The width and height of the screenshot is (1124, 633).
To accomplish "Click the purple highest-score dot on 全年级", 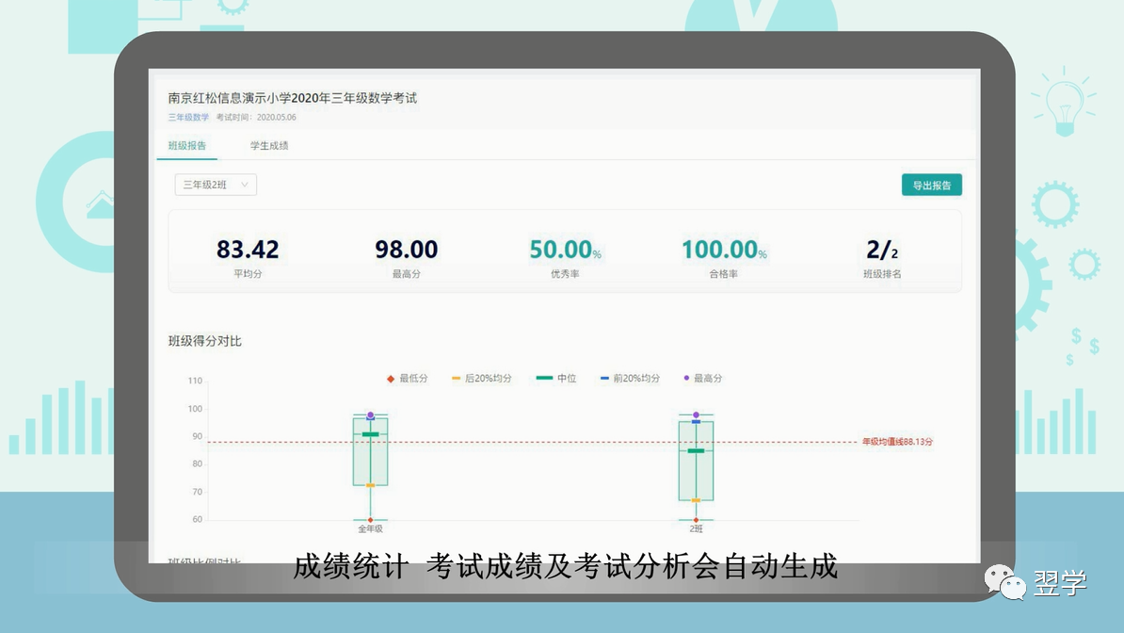I will [371, 414].
